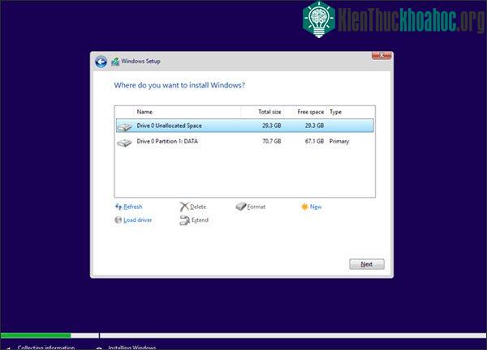
Task: Choose the Delete option
Action: (198, 207)
